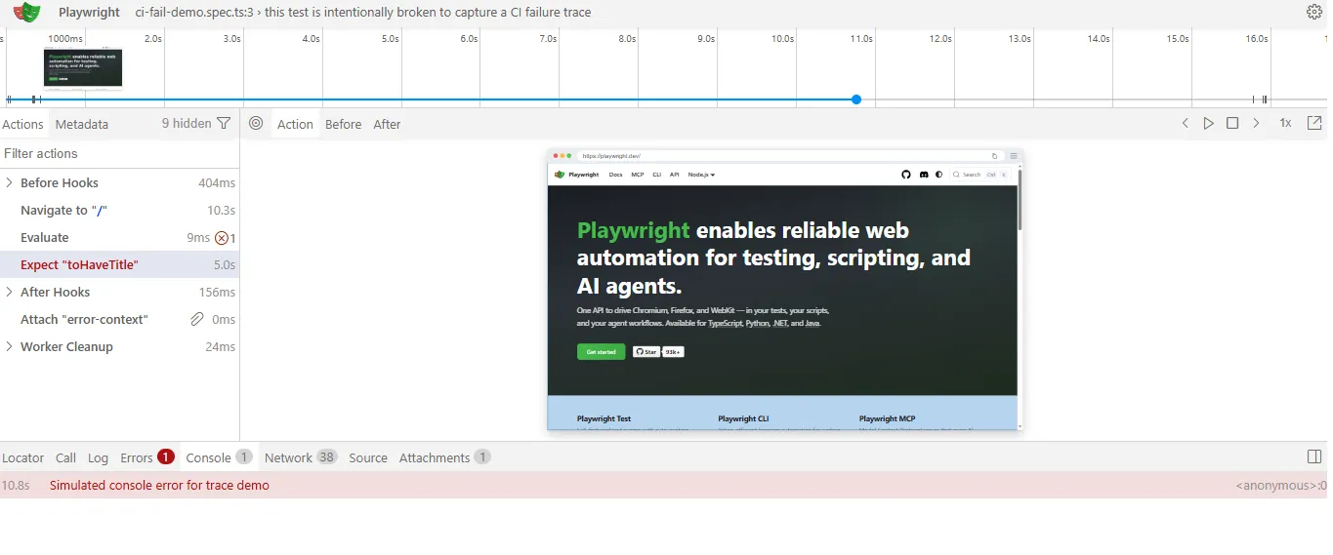Click the Discord icon in the snapshot navbar
Viewport: 1333px width, 555px height.
(x=923, y=175)
